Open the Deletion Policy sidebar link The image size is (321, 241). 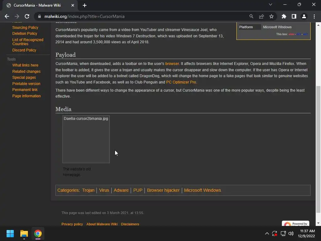click(24, 33)
